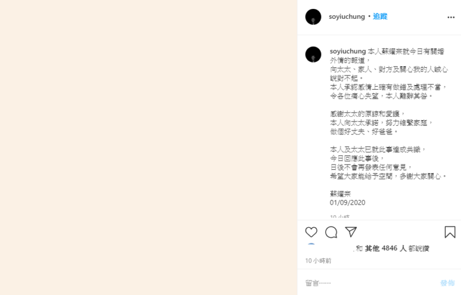The width and height of the screenshot is (461, 295).
Task: Open the three-dot more options menu
Action: 451,17
